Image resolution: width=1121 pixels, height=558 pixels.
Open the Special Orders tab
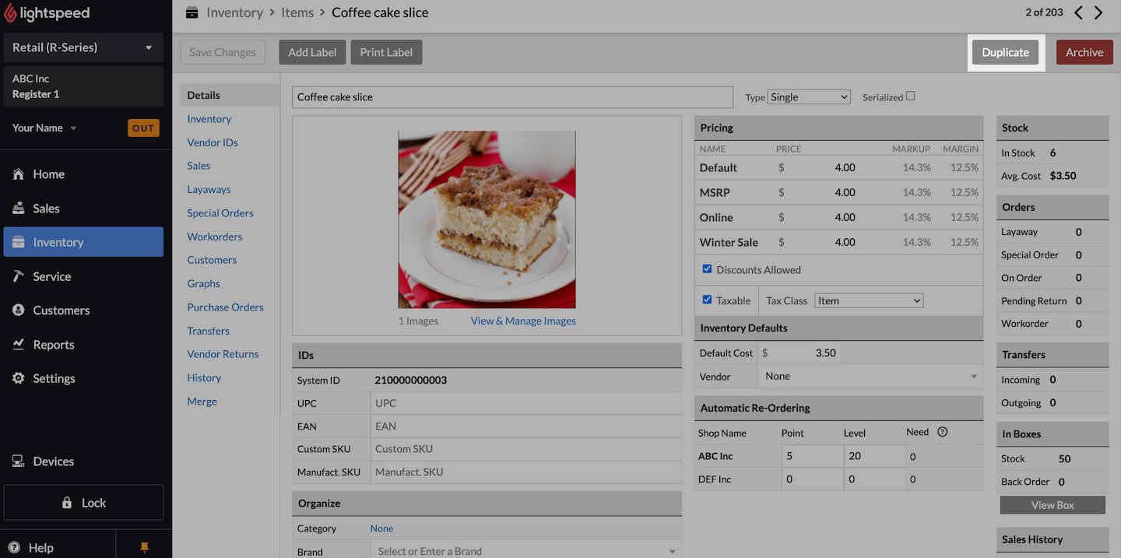click(x=220, y=212)
